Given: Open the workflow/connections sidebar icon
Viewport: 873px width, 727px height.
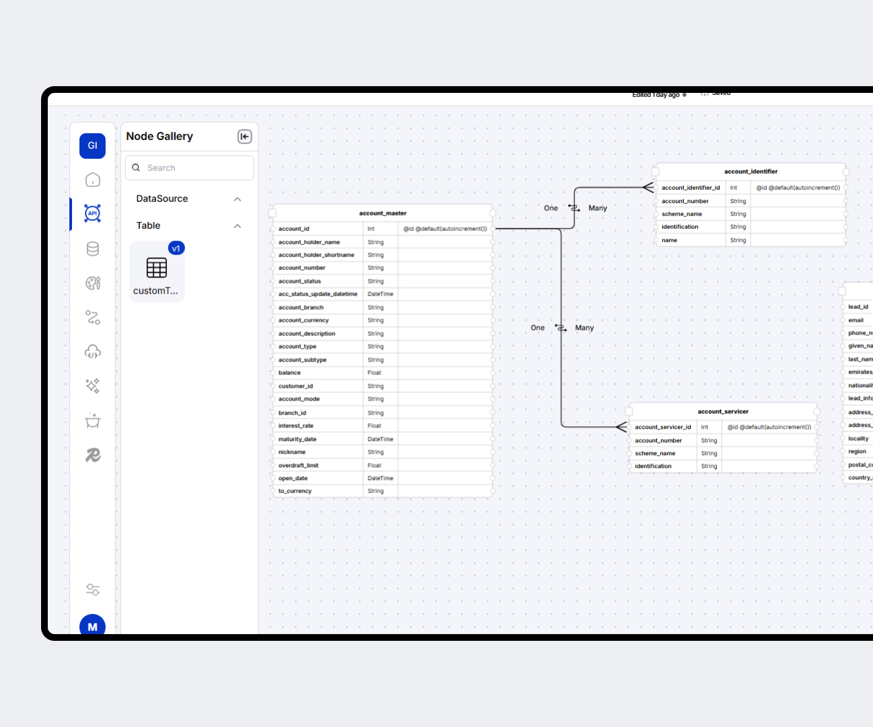Looking at the screenshot, I should click(92, 318).
